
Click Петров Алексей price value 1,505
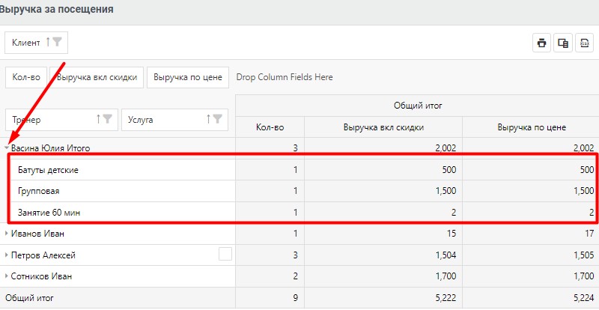coord(583,255)
